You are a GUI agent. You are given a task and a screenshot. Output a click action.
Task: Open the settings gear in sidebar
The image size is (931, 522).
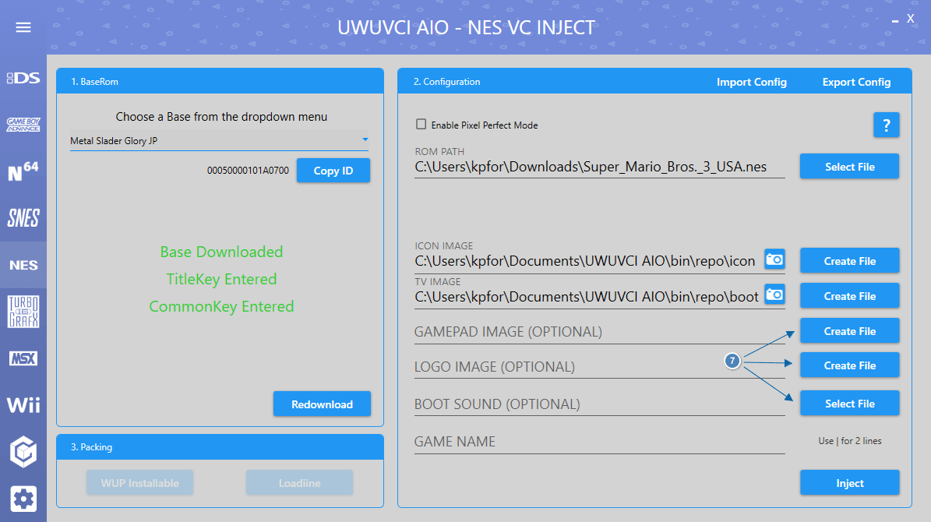(23, 498)
